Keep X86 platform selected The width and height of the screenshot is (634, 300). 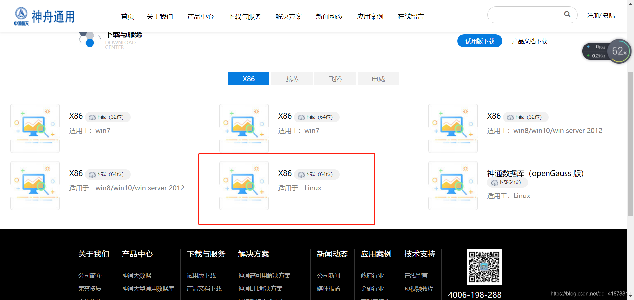249,79
